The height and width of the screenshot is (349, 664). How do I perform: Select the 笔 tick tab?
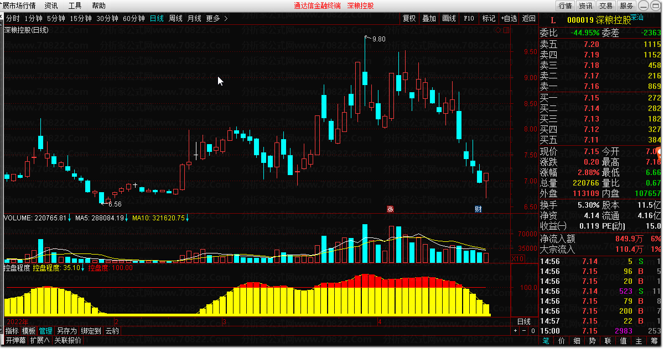[547, 341]
